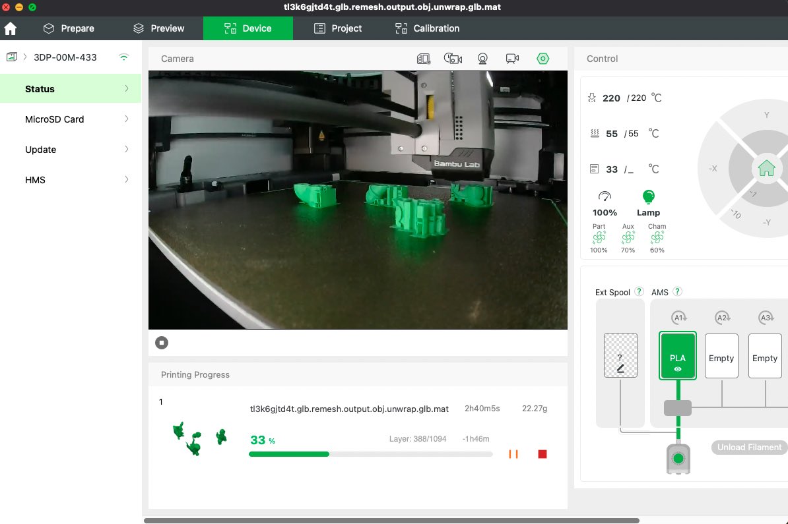Toggle the Part cooling fan

[599, 237]
